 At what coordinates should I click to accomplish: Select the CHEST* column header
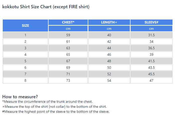(x=68, y=22)
